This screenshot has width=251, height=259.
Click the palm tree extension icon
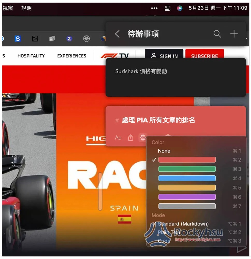pyautogui.click(x=87, y=39)
